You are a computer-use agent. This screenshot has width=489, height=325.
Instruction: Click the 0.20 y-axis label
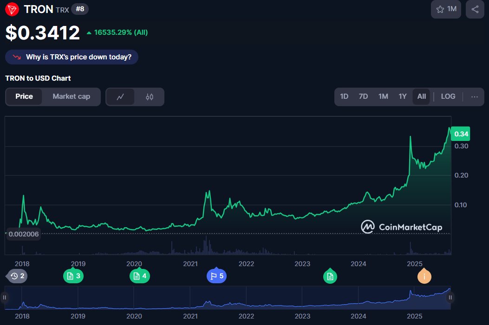(461, 175)
